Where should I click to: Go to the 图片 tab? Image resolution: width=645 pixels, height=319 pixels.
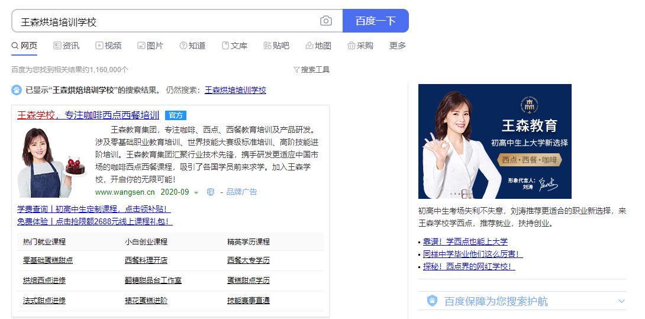(x=150, y=46)
